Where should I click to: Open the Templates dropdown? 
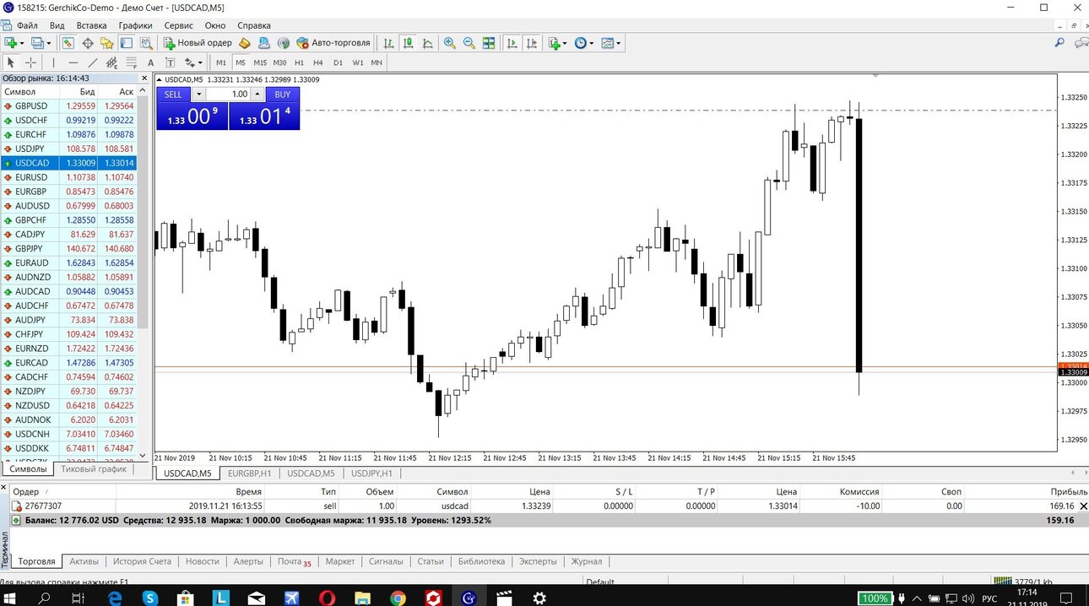pyautogui.click(x=610, y=43)
